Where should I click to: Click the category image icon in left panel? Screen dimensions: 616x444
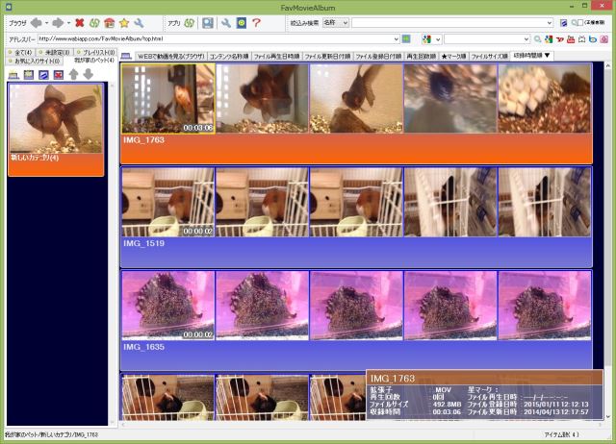[x=29, y=75]
